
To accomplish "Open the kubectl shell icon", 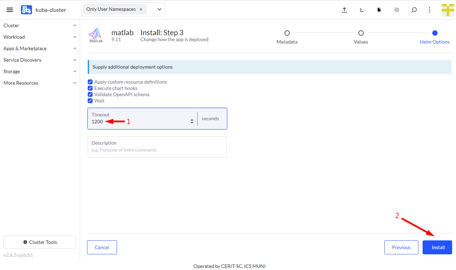I will pos(361,9).
